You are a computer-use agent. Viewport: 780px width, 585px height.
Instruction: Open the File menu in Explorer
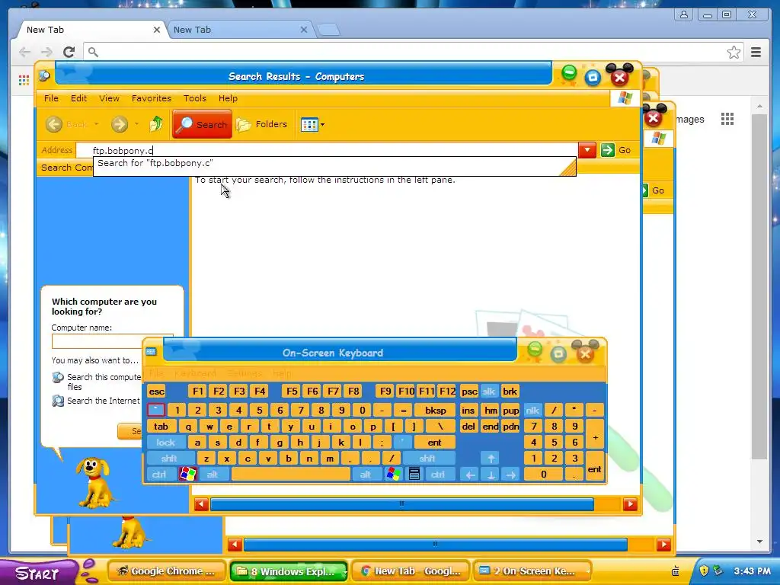pos(51,98)
